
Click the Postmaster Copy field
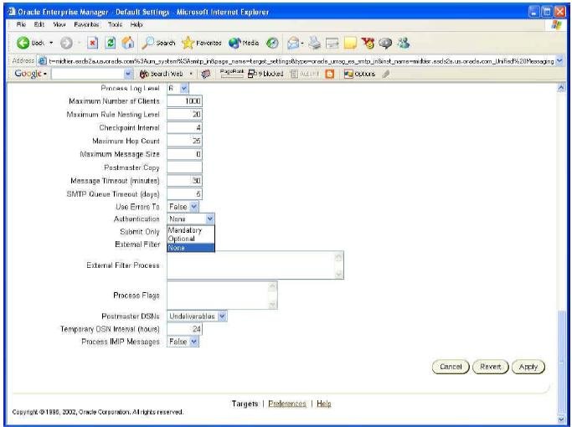[x=184, y=167]
